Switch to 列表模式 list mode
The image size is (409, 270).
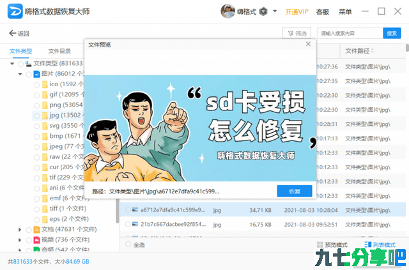380,244
